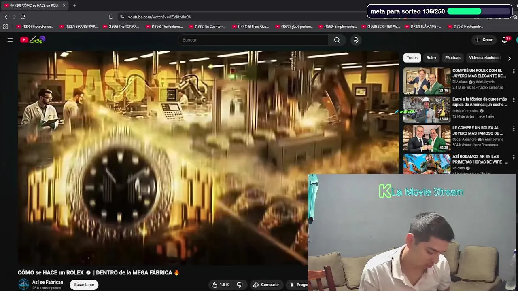Open bookmark (1765) Hackeando...
The image size is (518, 291).
coord(466,27)
